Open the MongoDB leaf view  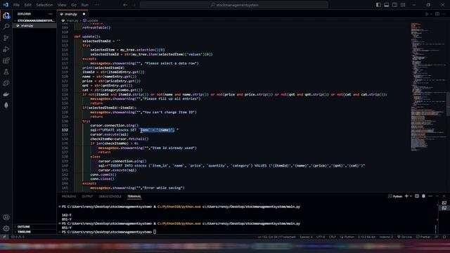click(6, 105)
